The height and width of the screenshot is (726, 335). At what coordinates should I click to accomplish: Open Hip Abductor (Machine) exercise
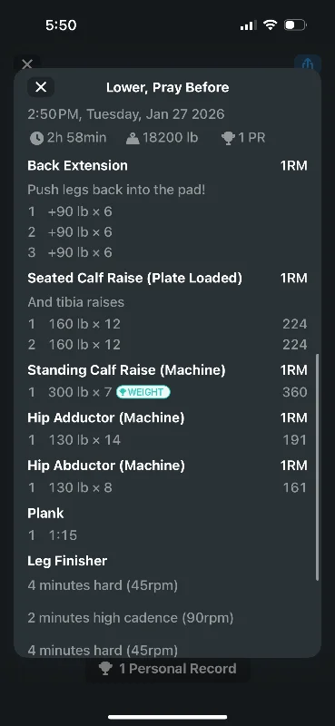(106, 466)
